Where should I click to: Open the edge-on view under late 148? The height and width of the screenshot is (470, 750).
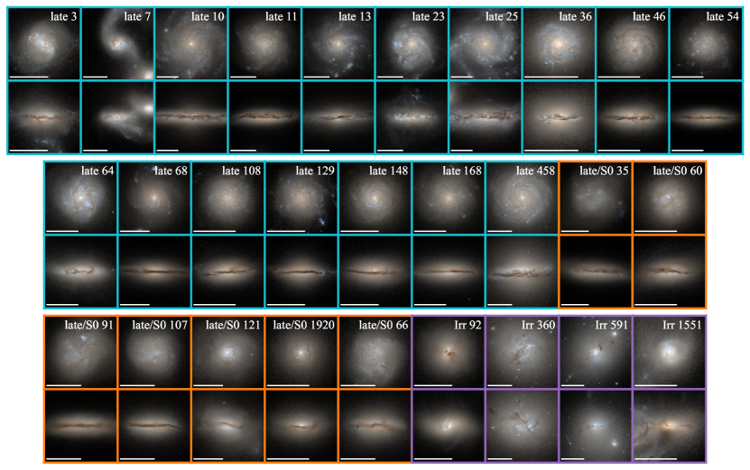375,272
